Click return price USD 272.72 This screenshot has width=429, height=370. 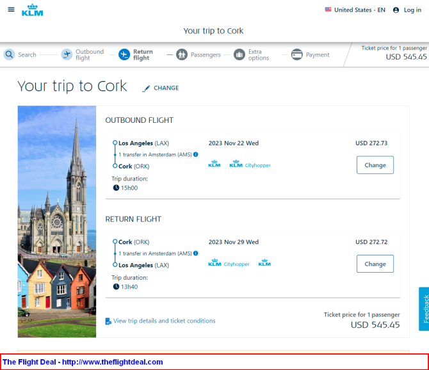click(371, 242)
